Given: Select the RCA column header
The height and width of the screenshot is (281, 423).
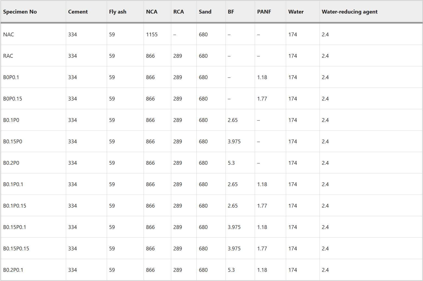Looking at the screenshot, I should 179,12.
